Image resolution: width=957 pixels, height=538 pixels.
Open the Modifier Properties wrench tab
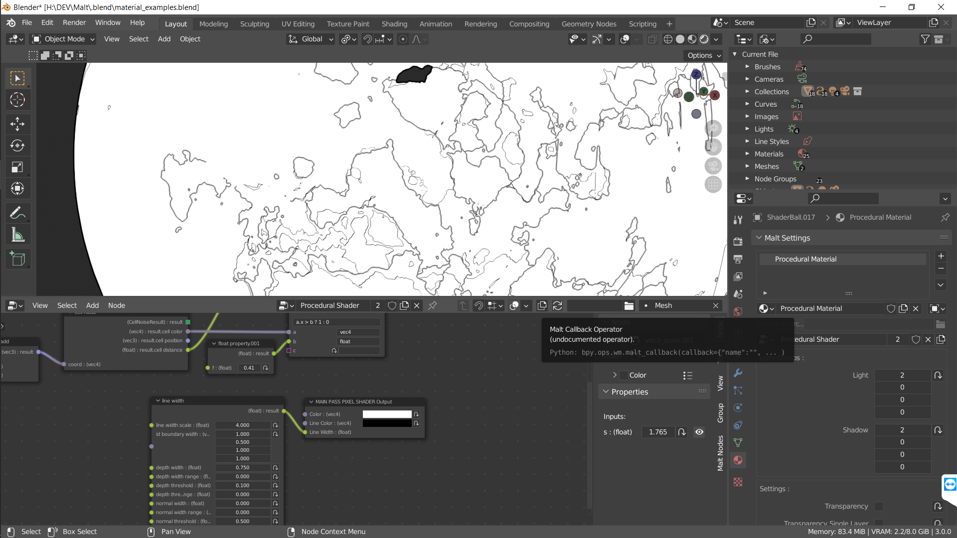pyautogui.click(x=738, y=373)
